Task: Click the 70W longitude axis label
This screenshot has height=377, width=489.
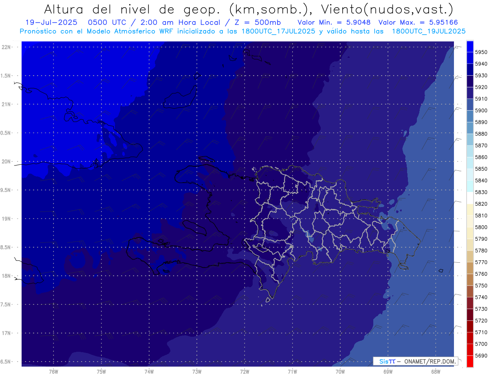Action: click(x=340, y=371)
